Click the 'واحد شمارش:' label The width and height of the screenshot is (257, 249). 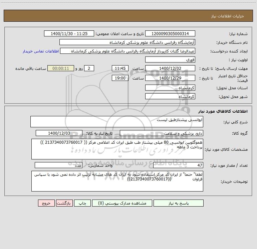click(x=100, y=166)
